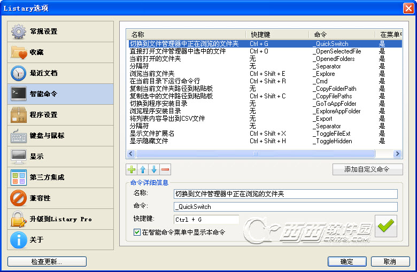Click the prohibition icon for 兼容性
Image resolution: width=417 pixels, height=272 pixels.
click(x=18, y=198)
